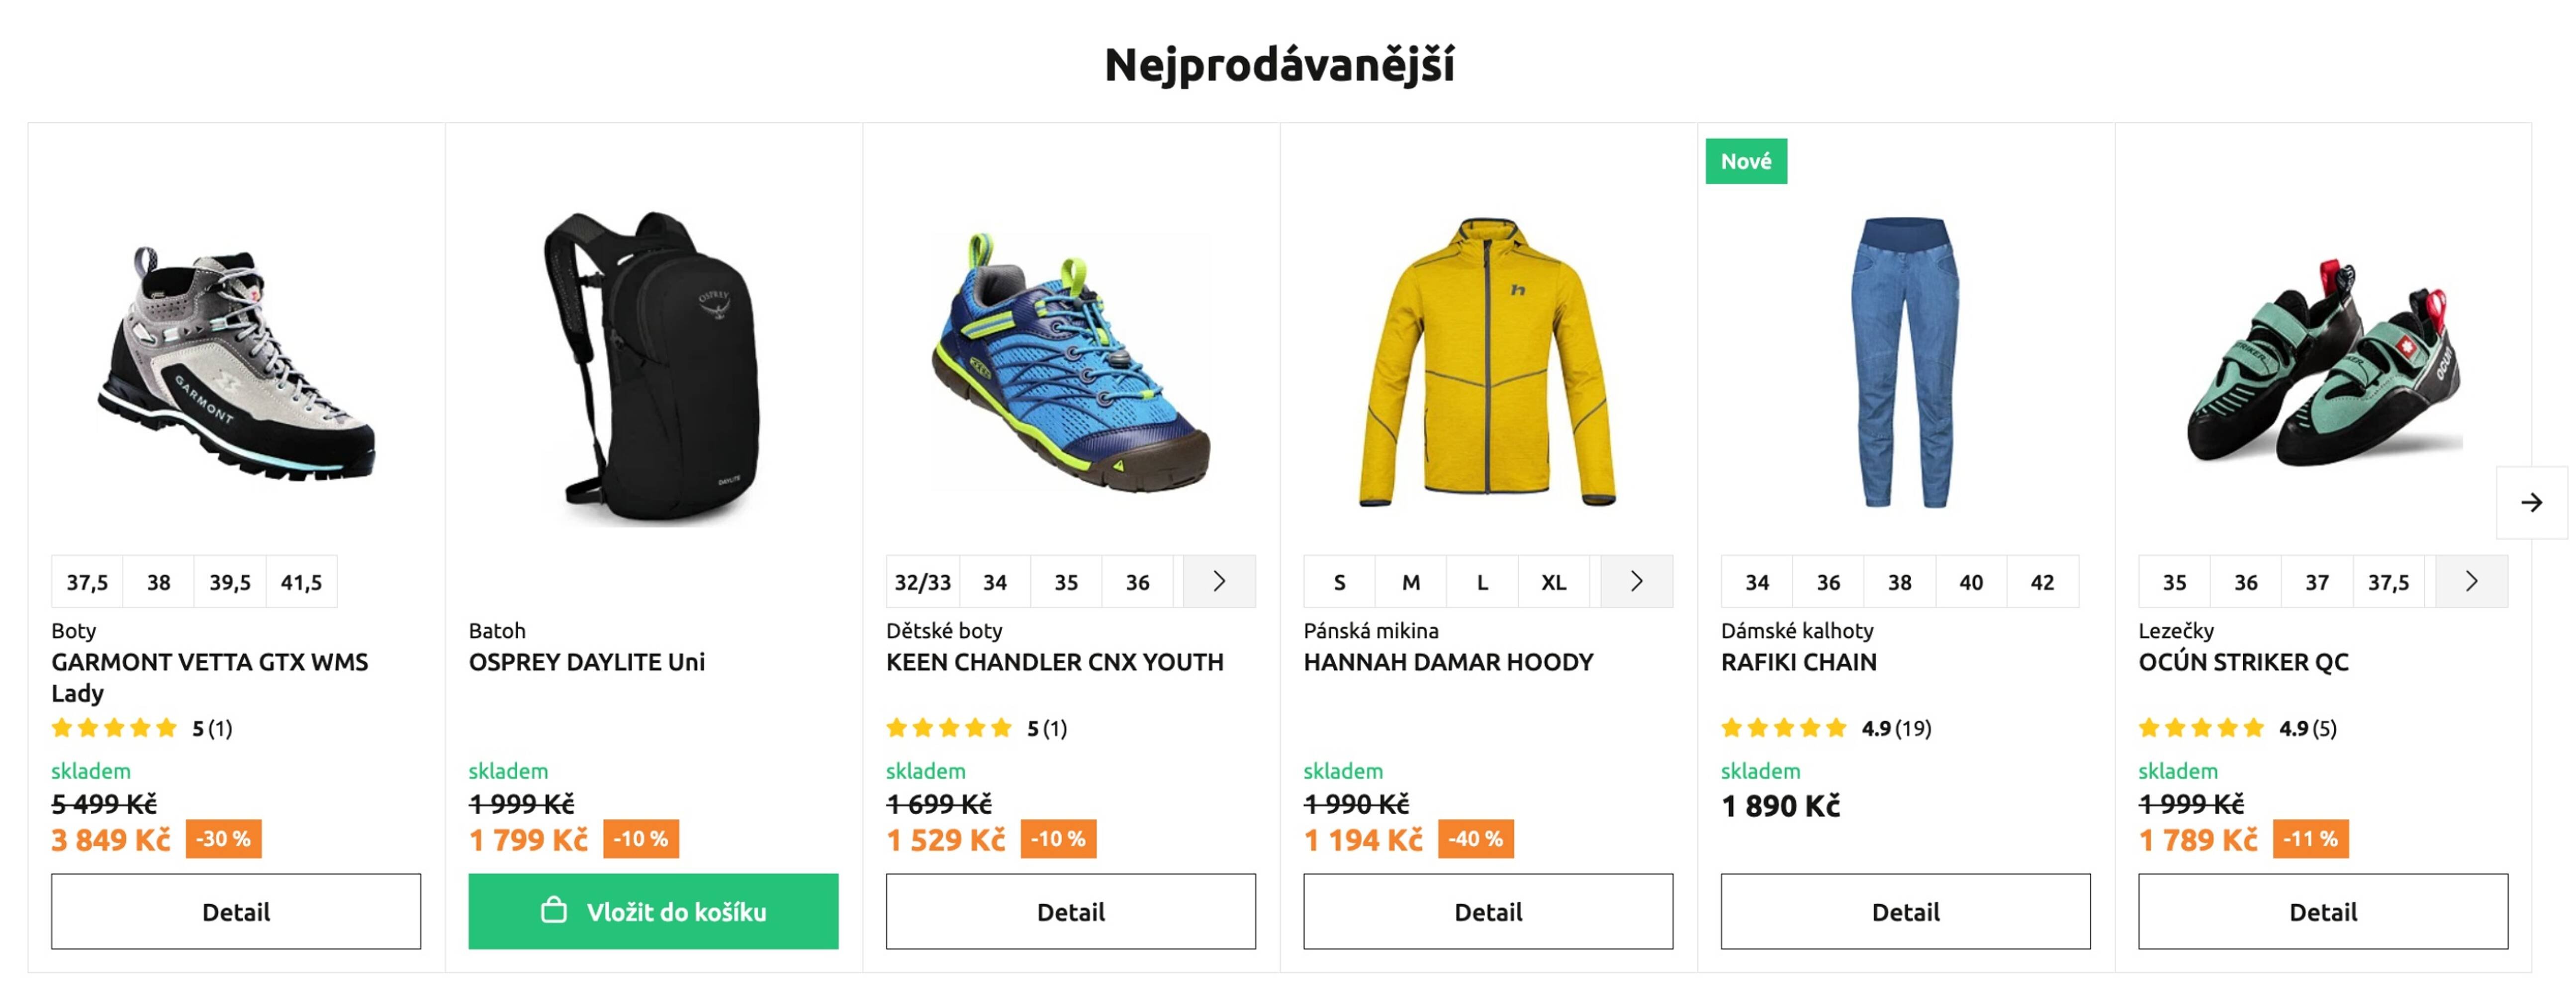Click Keen Chandler star rating
Image resolution: width=2576 pixels, height=994 pixels.
(948, 728)
